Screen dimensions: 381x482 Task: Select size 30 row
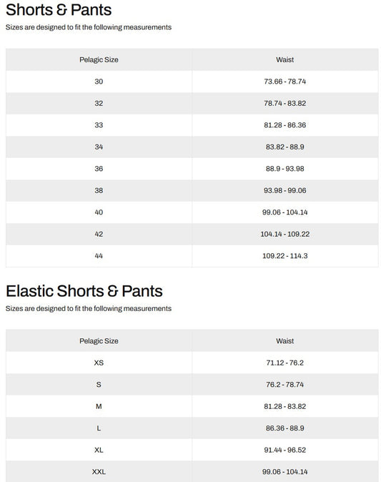point(192,82)
